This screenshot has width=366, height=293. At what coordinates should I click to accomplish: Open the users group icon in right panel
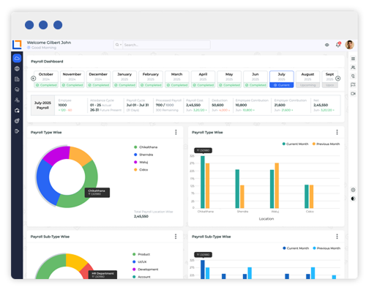(353, 67)
